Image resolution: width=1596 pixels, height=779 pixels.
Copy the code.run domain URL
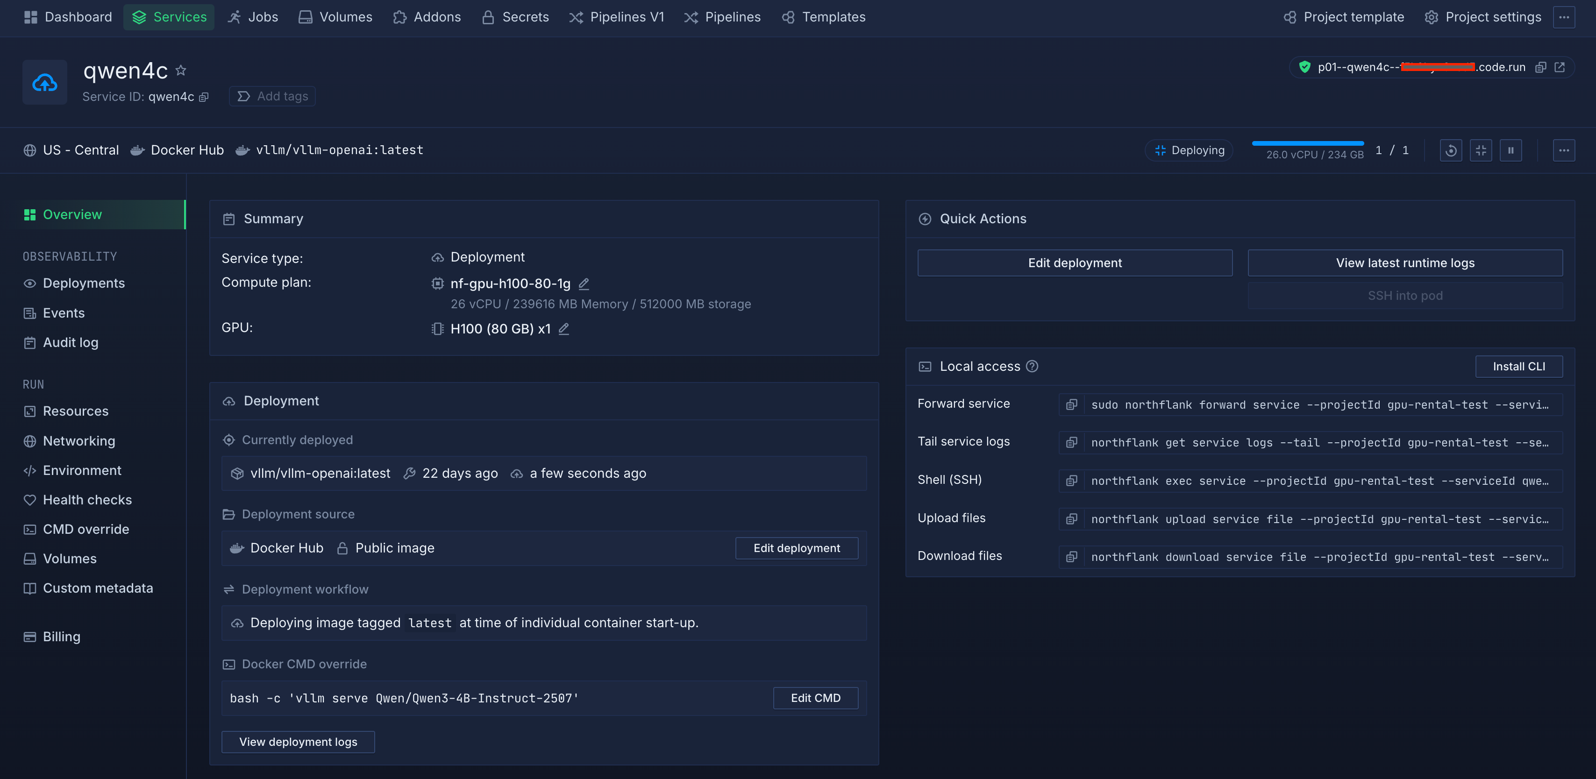tap(1540, 67)
